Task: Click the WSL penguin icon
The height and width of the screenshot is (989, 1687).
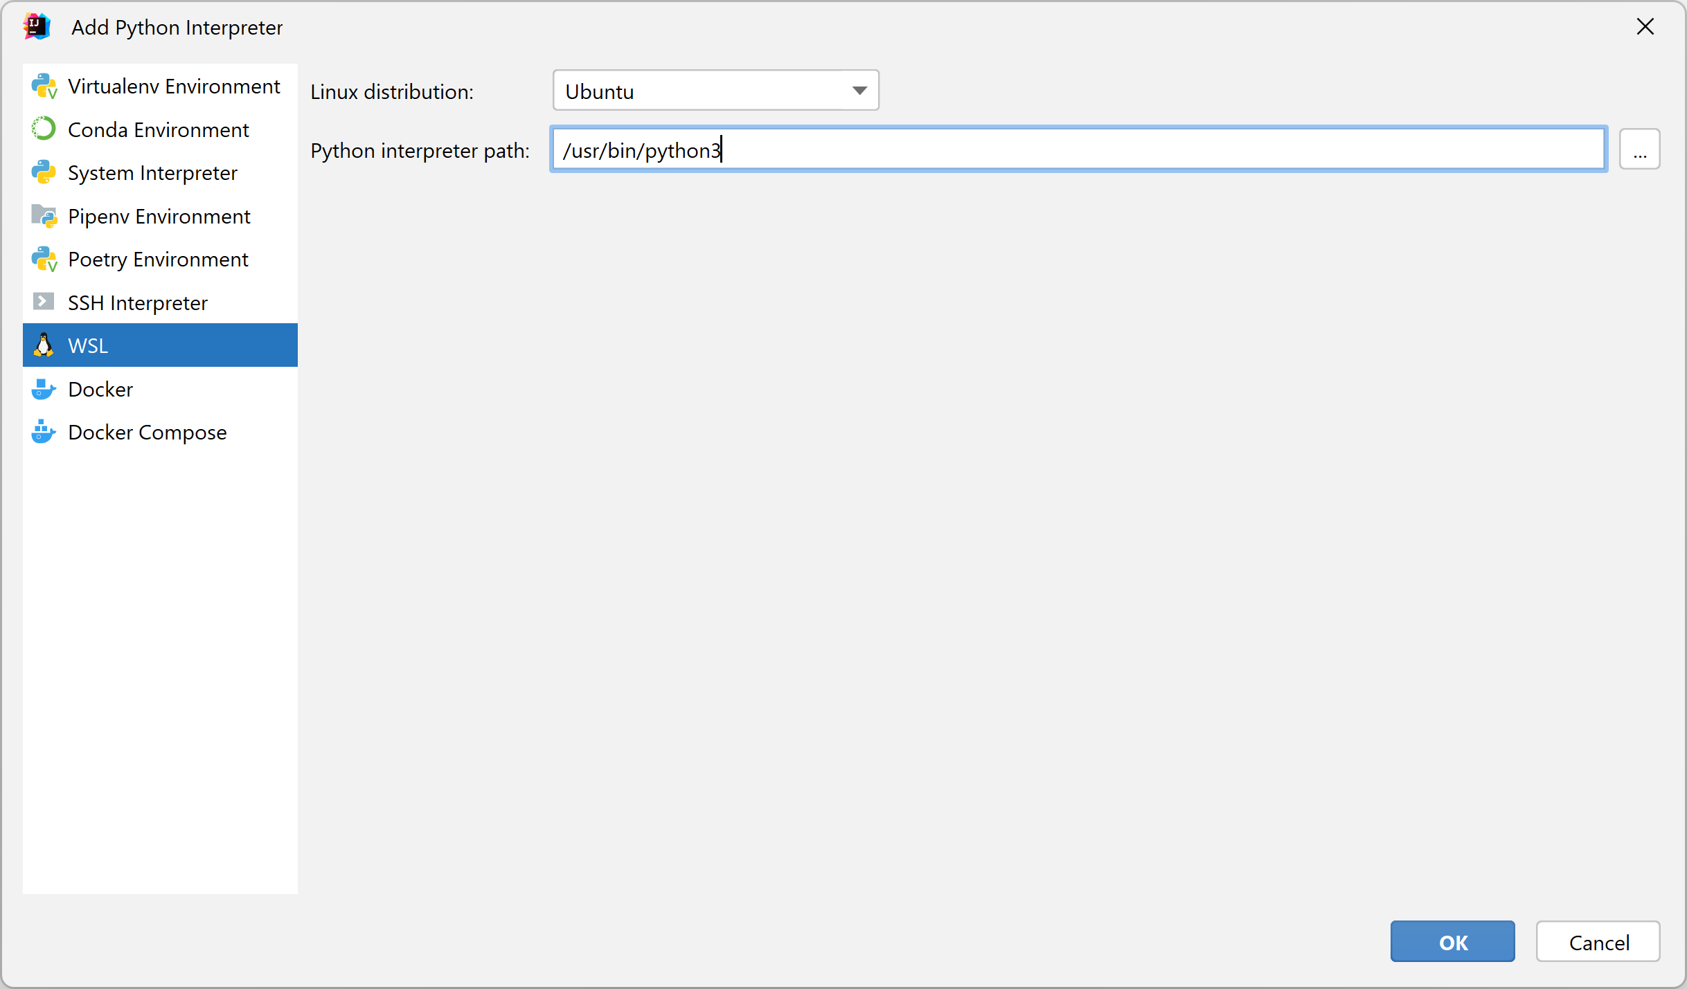Action: pos(44,345)
